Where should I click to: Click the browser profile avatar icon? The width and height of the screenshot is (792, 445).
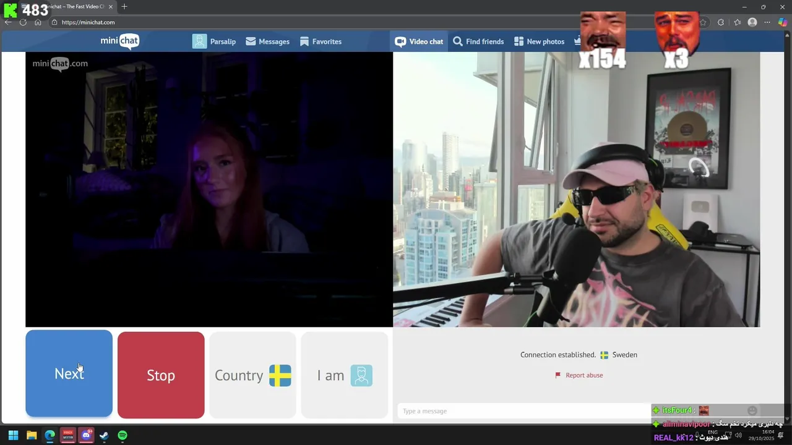pos(752,22)
